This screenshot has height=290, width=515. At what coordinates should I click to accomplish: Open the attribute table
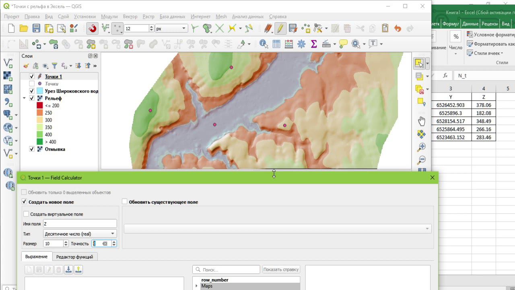coord(276,43)
